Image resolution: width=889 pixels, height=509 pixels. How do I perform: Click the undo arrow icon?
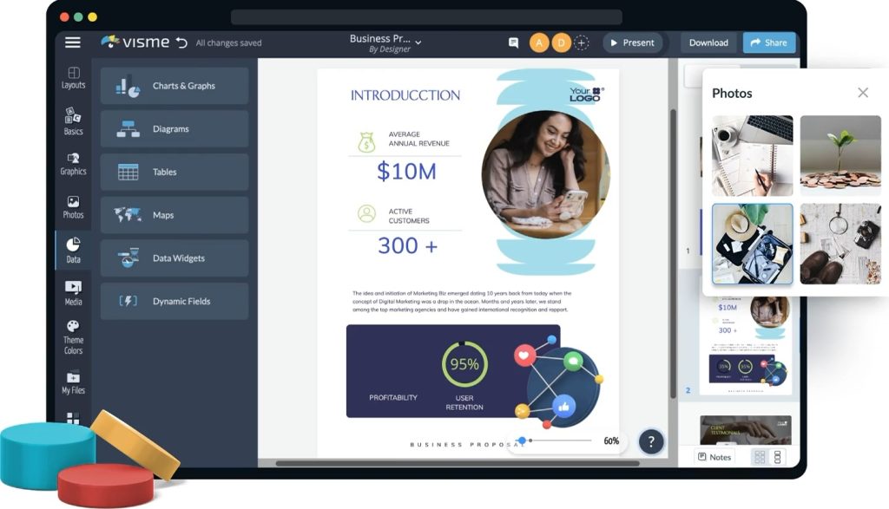181,42
